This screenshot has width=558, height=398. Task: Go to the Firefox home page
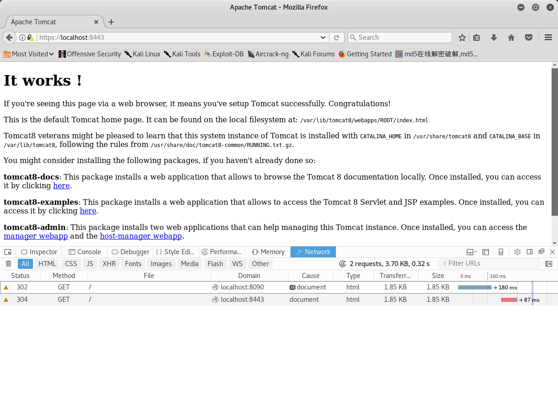click(x=511, y=38)
